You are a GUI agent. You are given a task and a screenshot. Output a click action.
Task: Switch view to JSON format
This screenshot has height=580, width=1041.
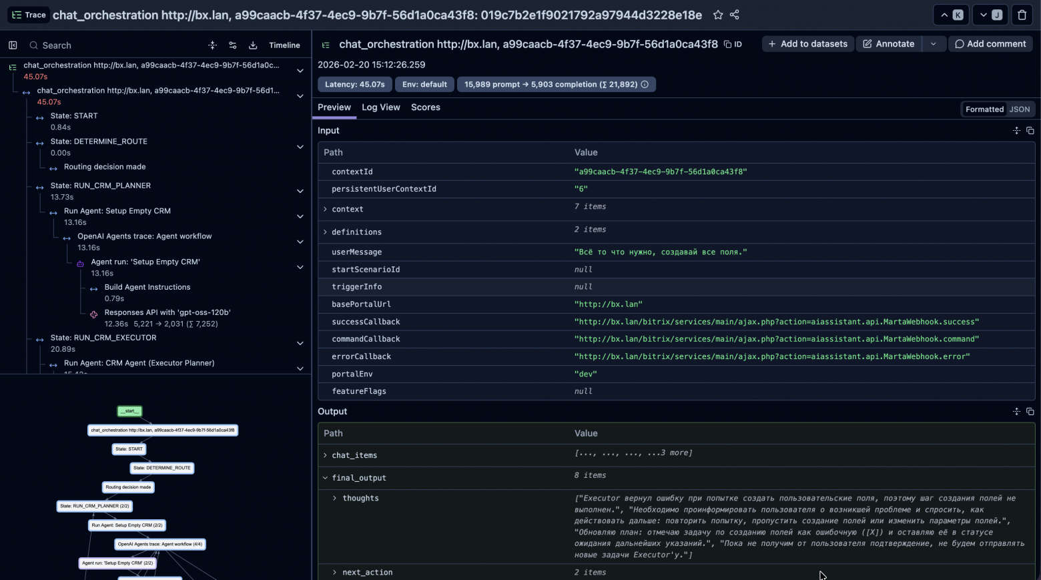click(x=1019, y=109)
